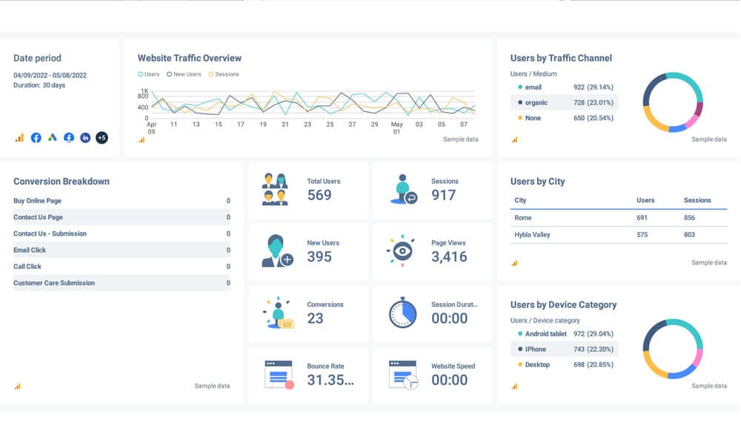Click the Page Views eye icon
This screenshot has height=444, width=741.
pyautogui.click(x=402, y=251)
